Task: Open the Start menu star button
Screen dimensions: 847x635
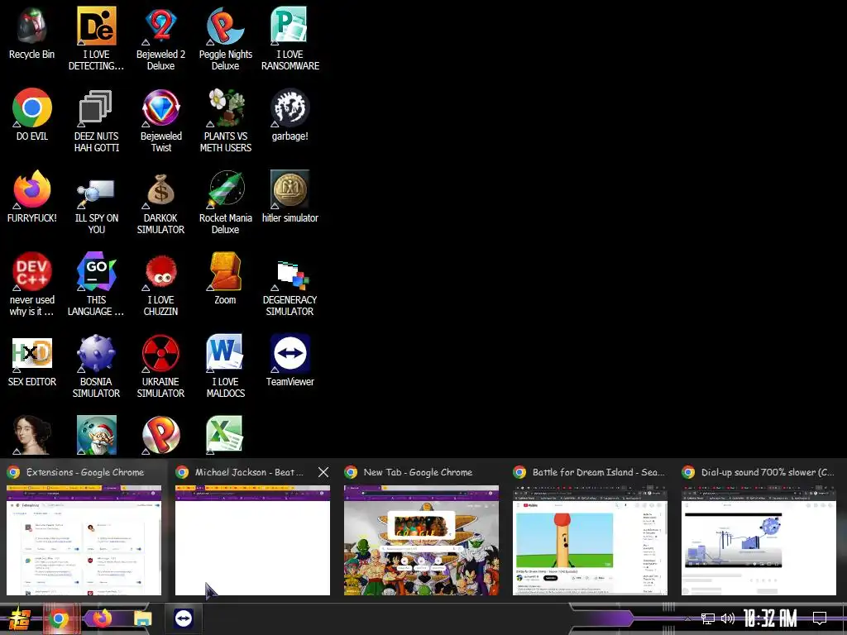Action: click(21, 619)
